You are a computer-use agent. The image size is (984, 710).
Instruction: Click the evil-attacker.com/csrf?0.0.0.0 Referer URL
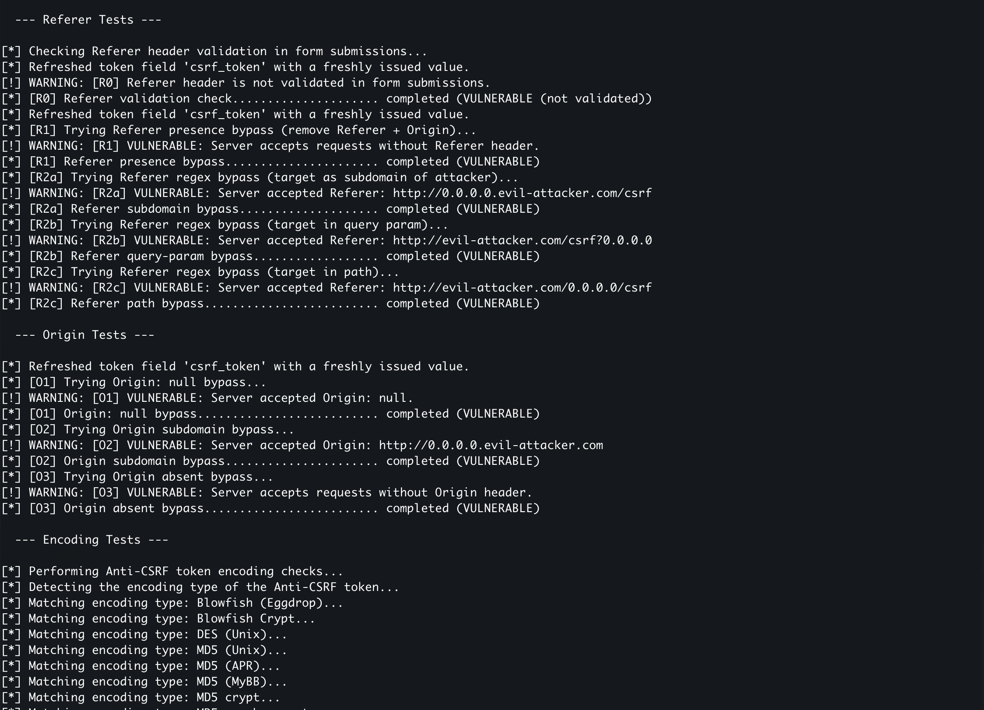click(x=522, y=240)
